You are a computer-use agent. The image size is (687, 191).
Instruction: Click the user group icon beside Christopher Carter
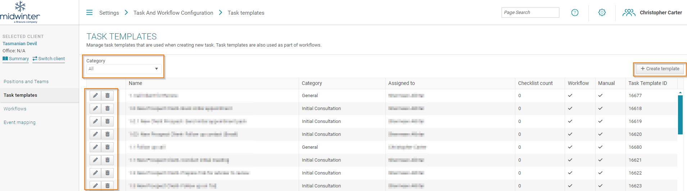pos(629,13)
